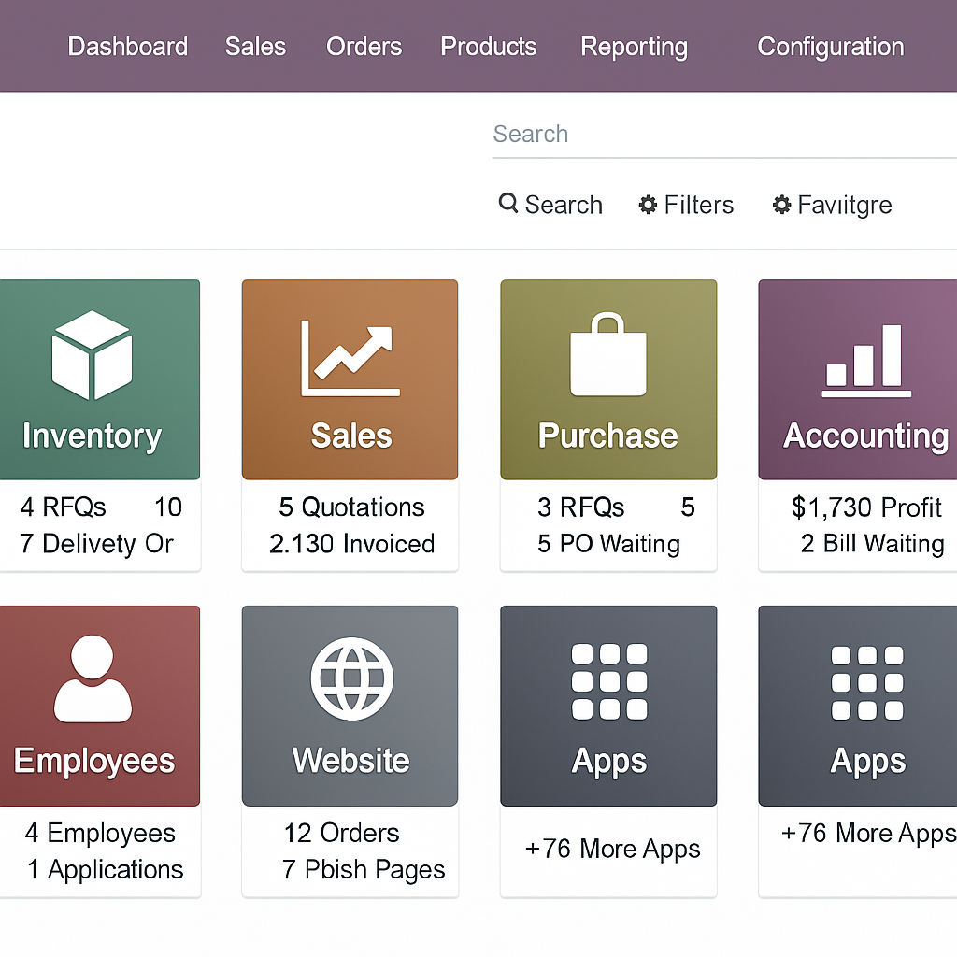Click the 2 Bill Waiting link
This screenshot has width=957, height=957.
pyautogui.click(x=872, y=544)
